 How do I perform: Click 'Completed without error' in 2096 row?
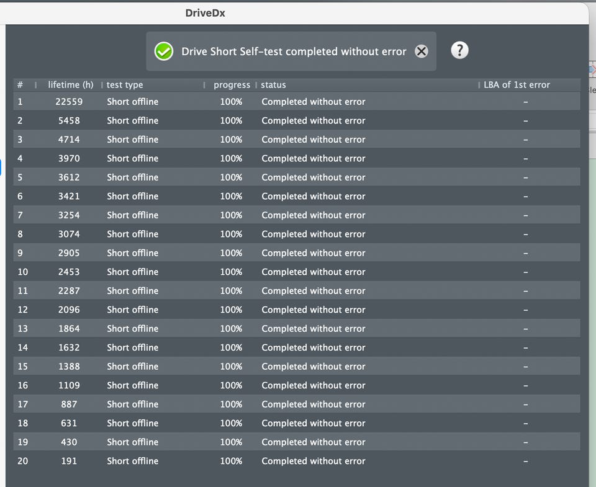coord(314,310)
